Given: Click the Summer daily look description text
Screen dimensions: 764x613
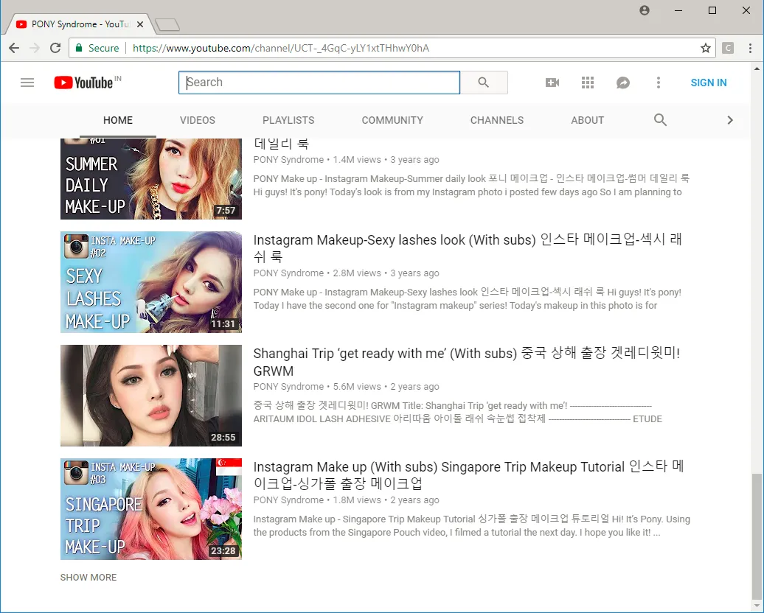Looking at the screenshot, I should (472, 186).
